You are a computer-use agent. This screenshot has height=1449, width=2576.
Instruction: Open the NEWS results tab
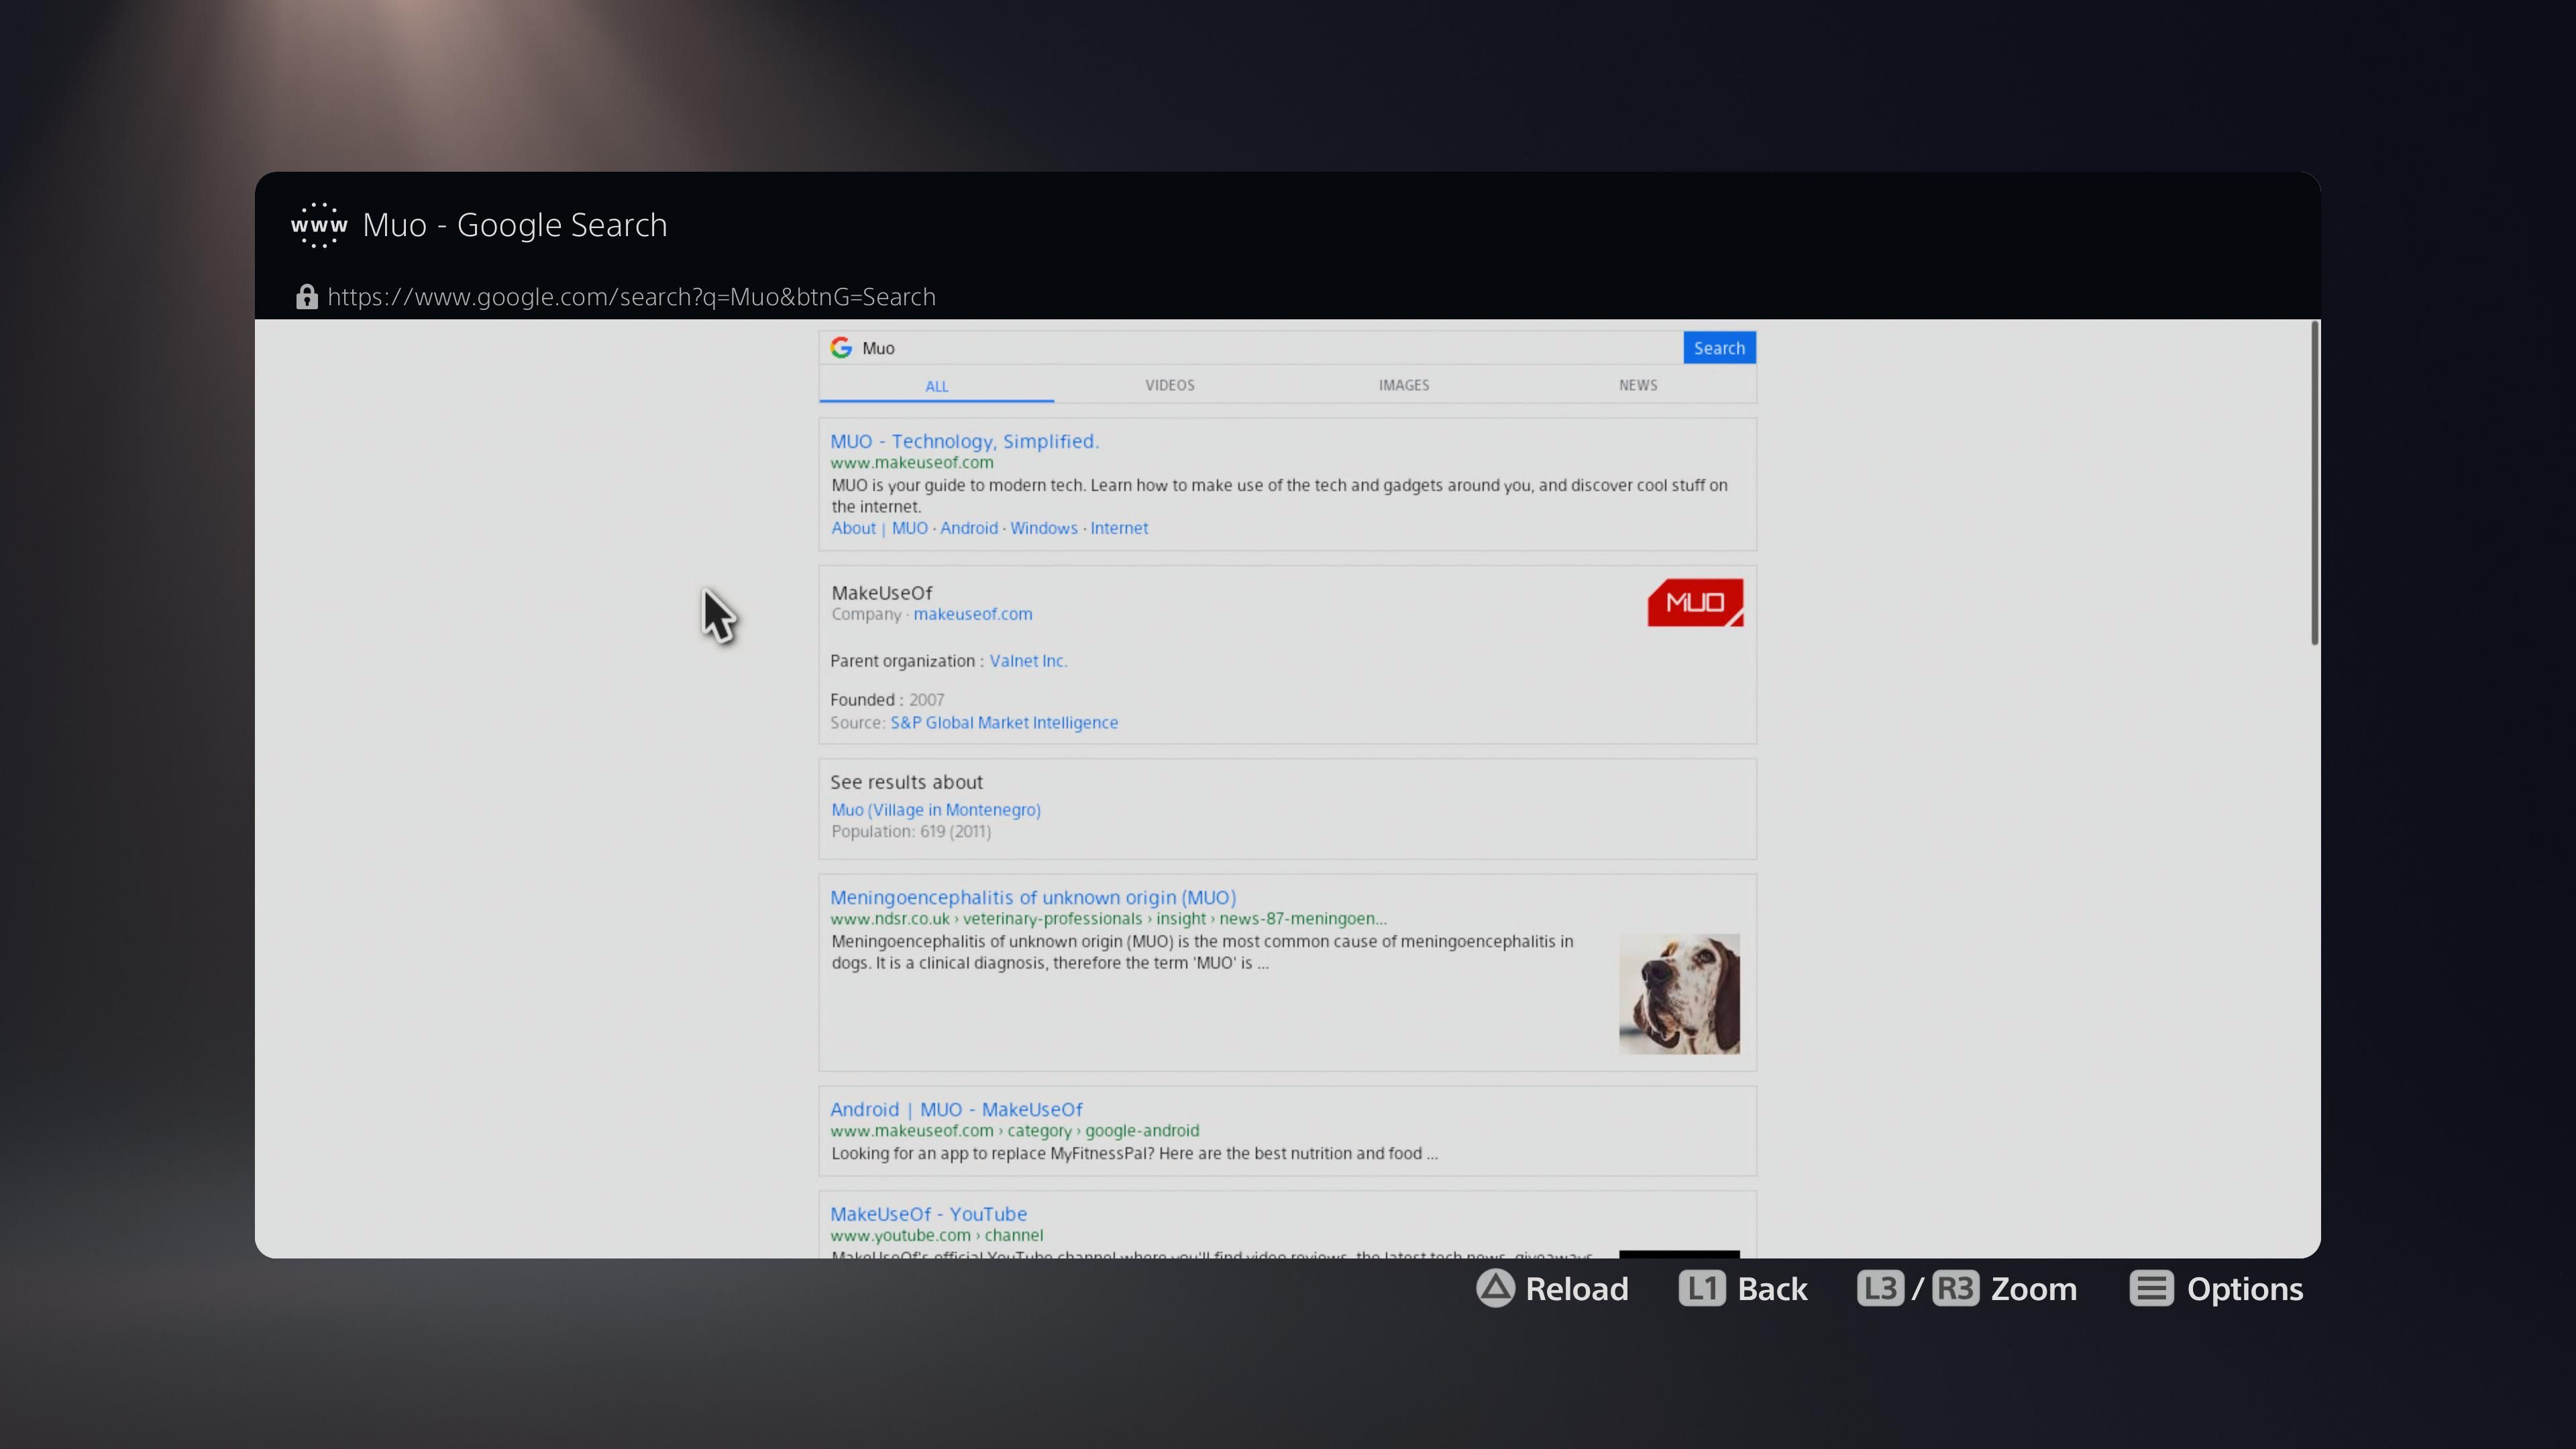tap(1637, 385)
